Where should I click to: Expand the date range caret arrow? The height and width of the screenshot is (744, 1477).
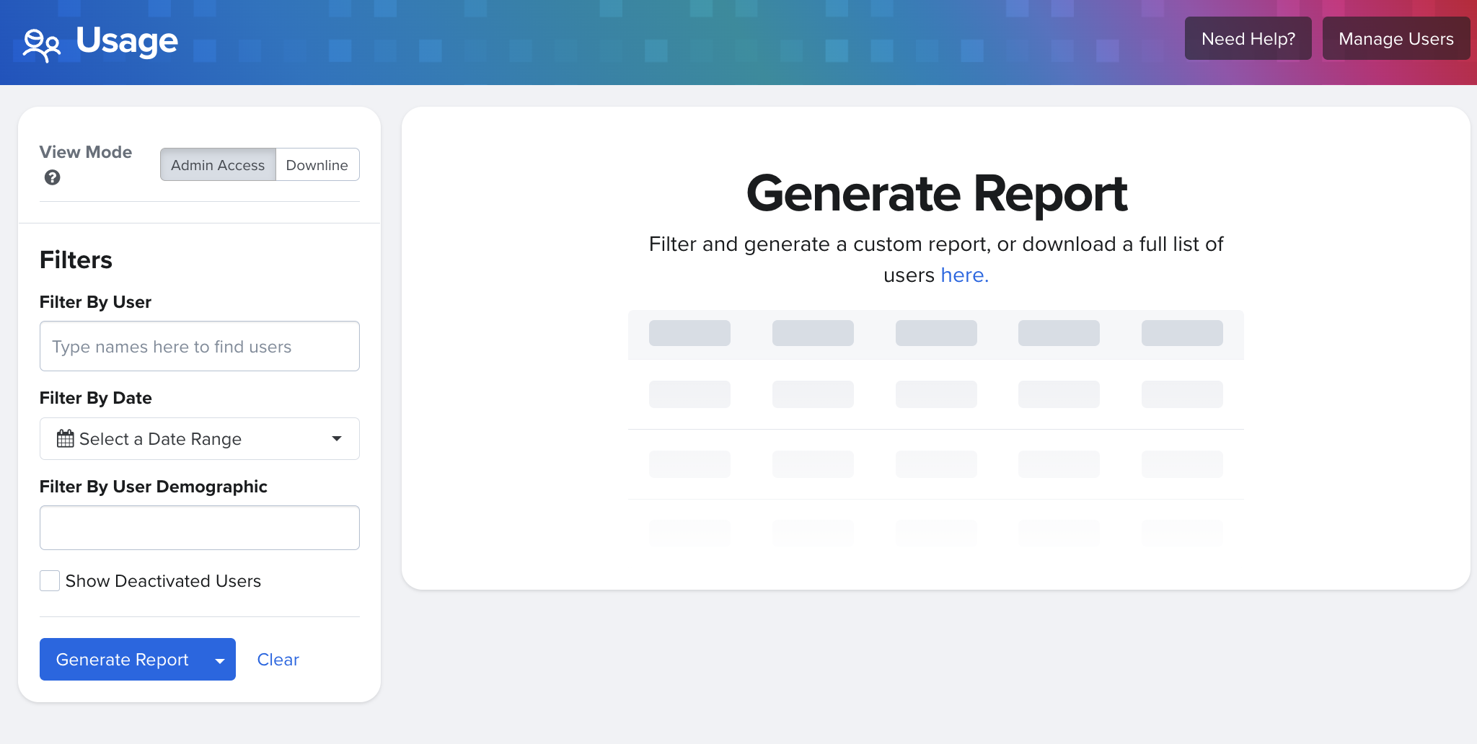336,438
